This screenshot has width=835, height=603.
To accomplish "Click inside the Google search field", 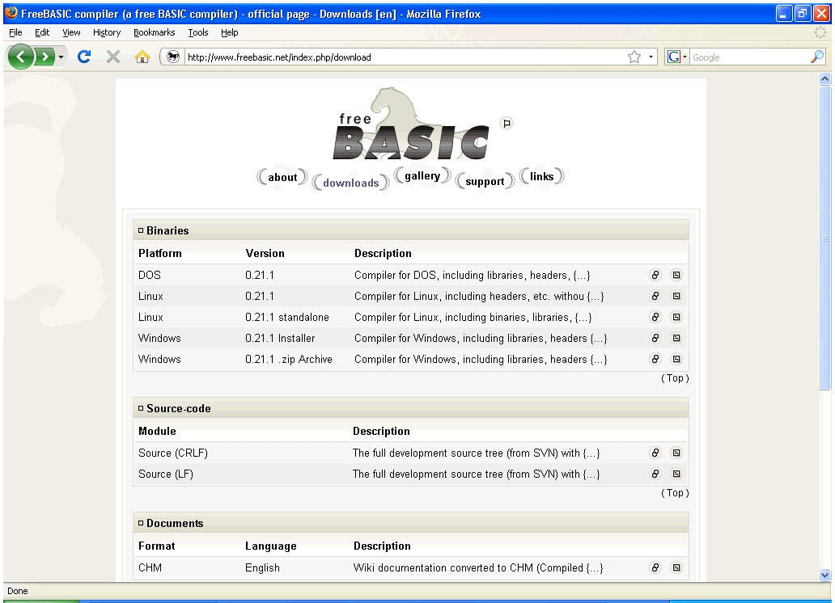I will click(x=749, y=57).
